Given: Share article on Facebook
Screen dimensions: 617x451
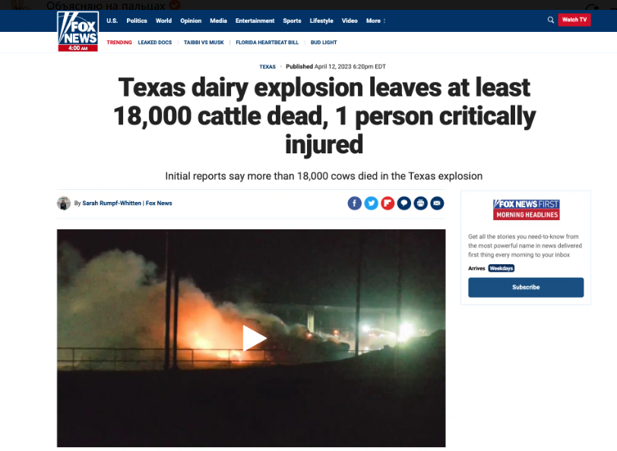Looking at the screenshot, I should (x=355, y=203).
